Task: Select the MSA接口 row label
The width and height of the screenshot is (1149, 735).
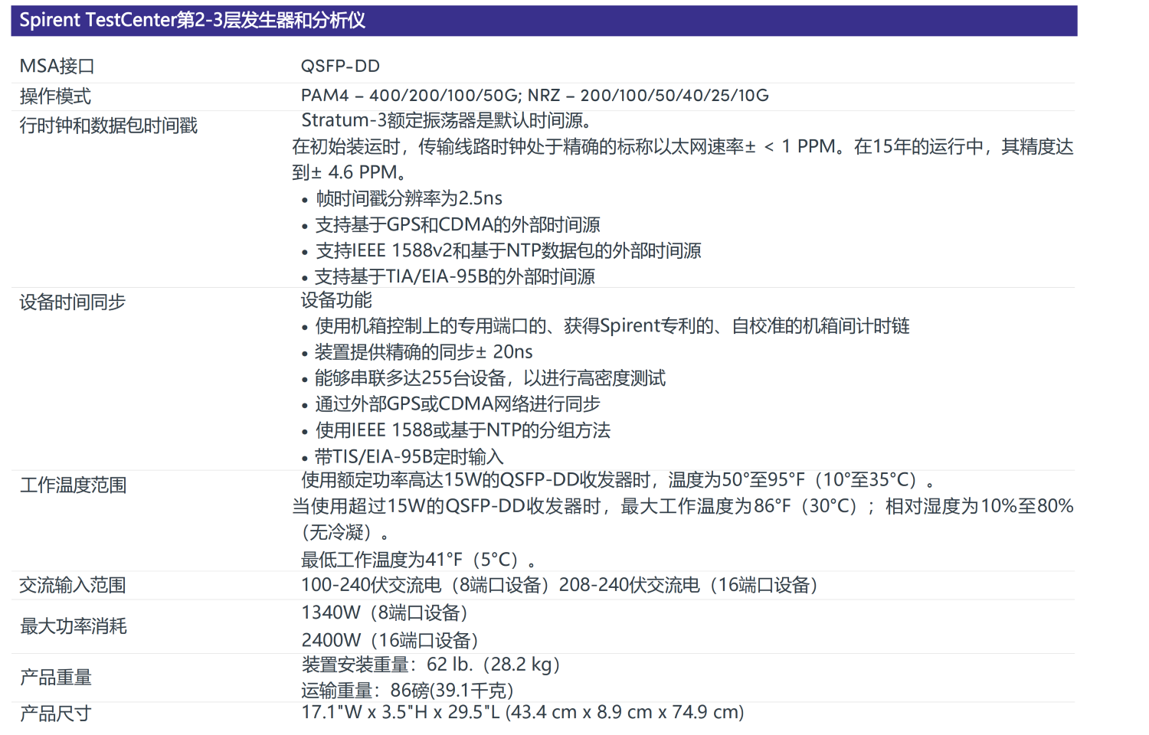Action: (57, 67)
